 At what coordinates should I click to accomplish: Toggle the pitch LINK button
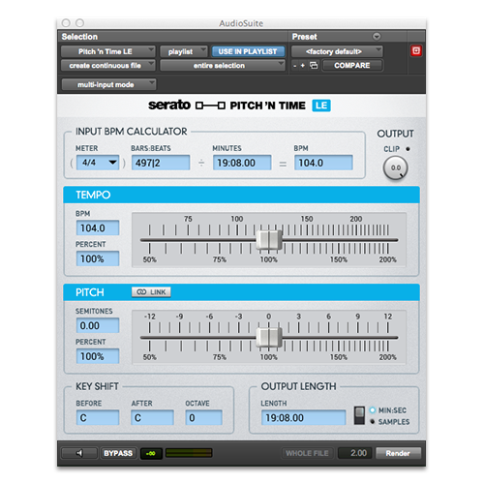pos(151,292)
